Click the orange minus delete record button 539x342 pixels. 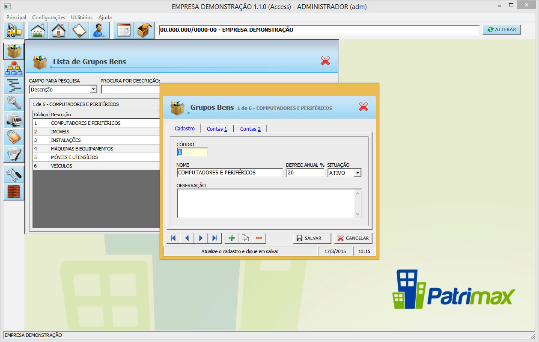[x=259, y=238]
